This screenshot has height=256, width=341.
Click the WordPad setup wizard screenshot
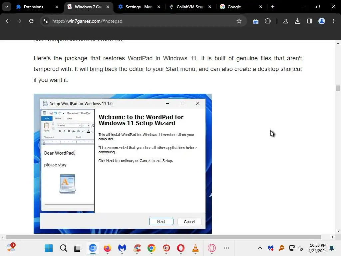click(x=123, y=164)
